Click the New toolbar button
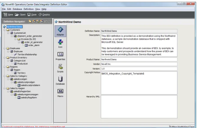Image resolution: width=197 pixels, height=128 pixels. 8,14
